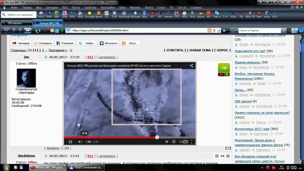
Task: Click the fast-forward (double right arrow) navigation button
Action: click(x=28, y=30)
